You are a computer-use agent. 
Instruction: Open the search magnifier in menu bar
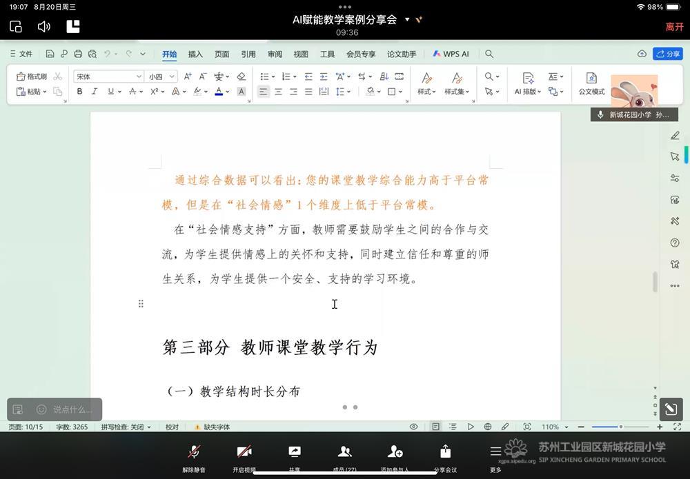click(489, 54)
